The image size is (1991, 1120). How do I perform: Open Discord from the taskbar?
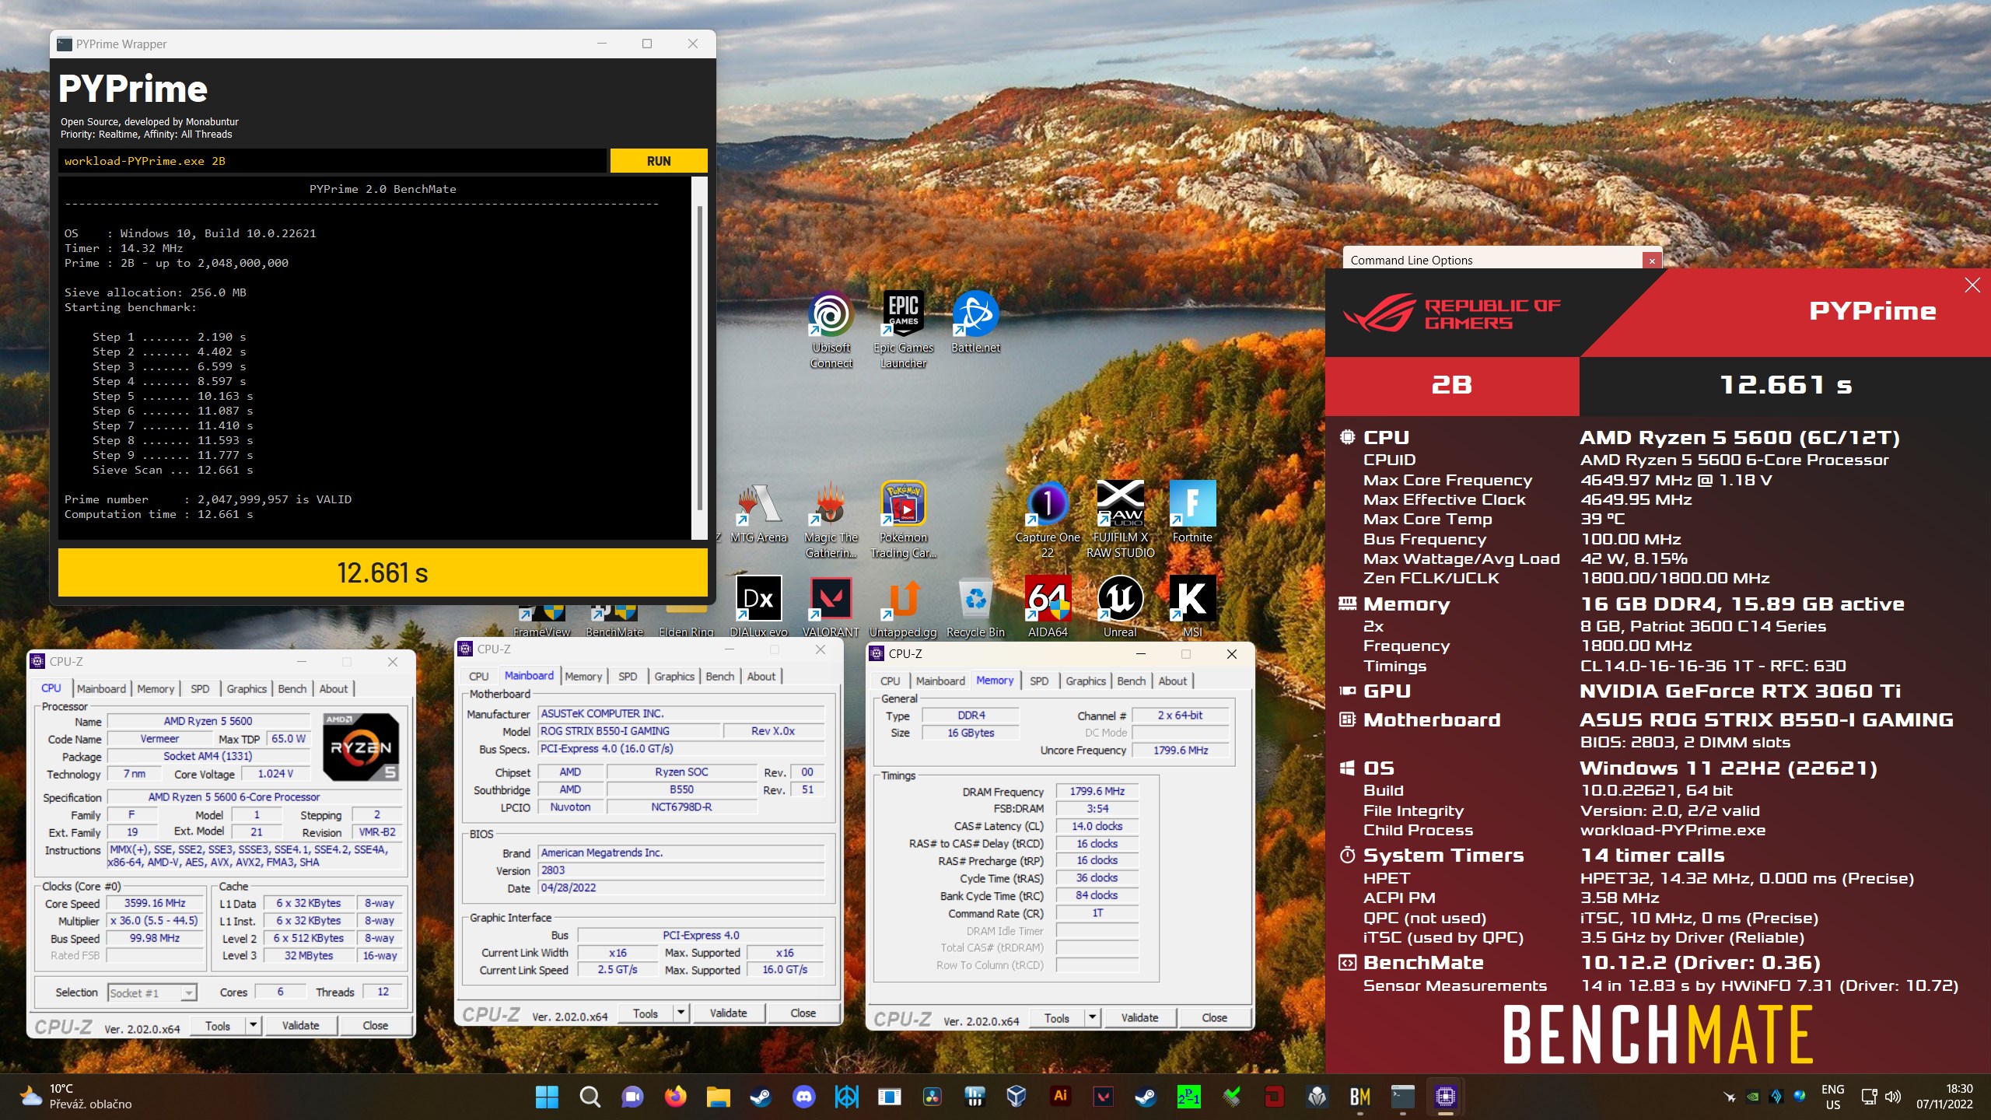pyautogui.click(x=803, y=1097)
